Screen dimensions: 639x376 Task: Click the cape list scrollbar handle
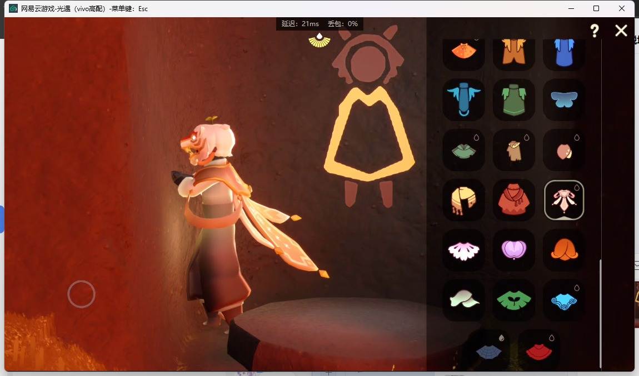[600, 314]
